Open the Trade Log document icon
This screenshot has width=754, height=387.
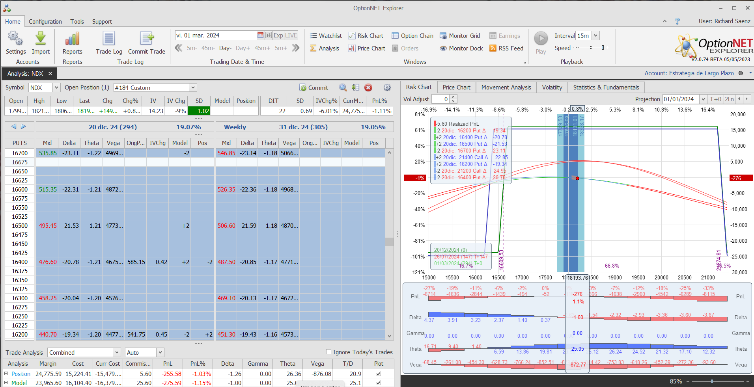(109, 39)
